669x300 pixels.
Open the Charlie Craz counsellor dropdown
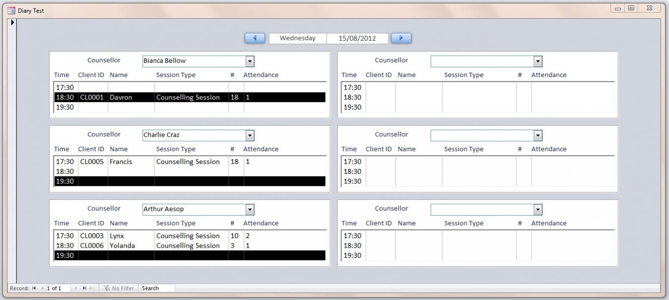(250, 135)
